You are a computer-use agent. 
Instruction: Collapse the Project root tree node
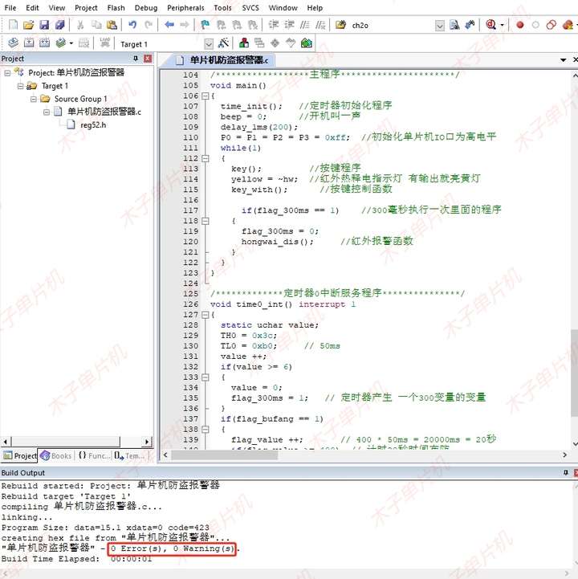pos(7,73)
